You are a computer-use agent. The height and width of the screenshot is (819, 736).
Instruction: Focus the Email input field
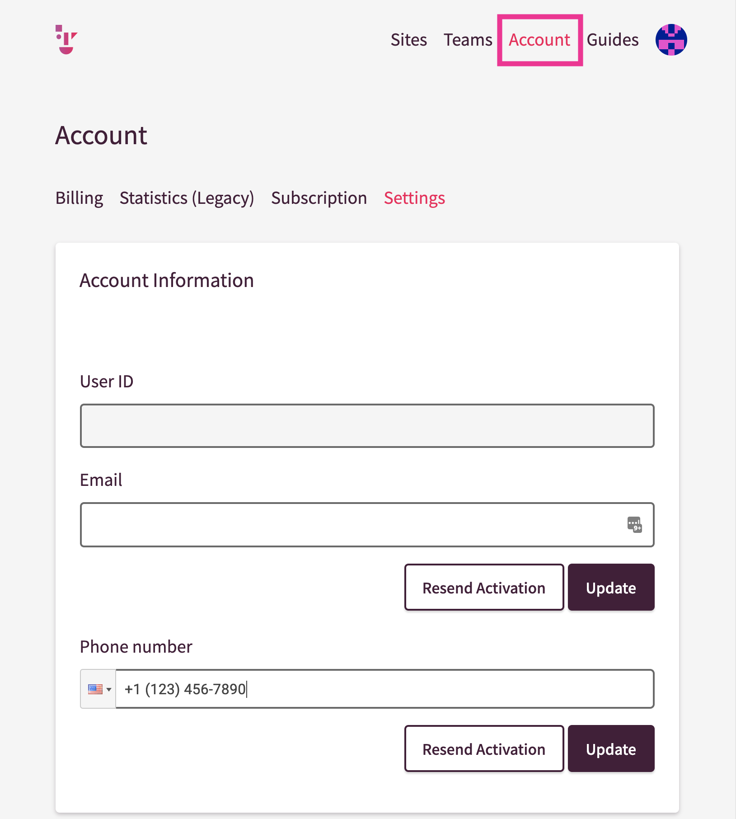367,525
